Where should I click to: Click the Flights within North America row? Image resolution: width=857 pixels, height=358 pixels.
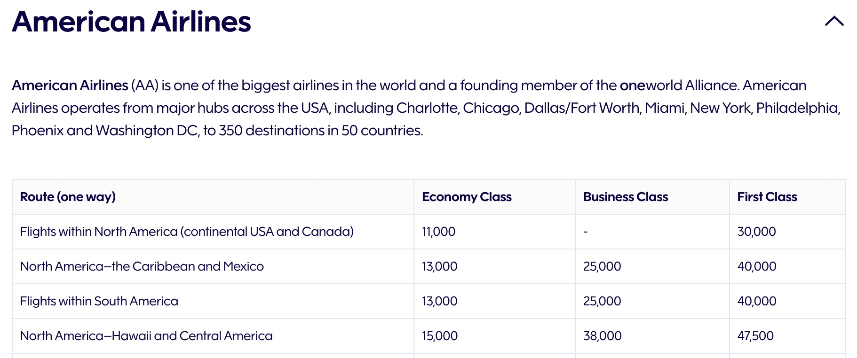point(186,231)
